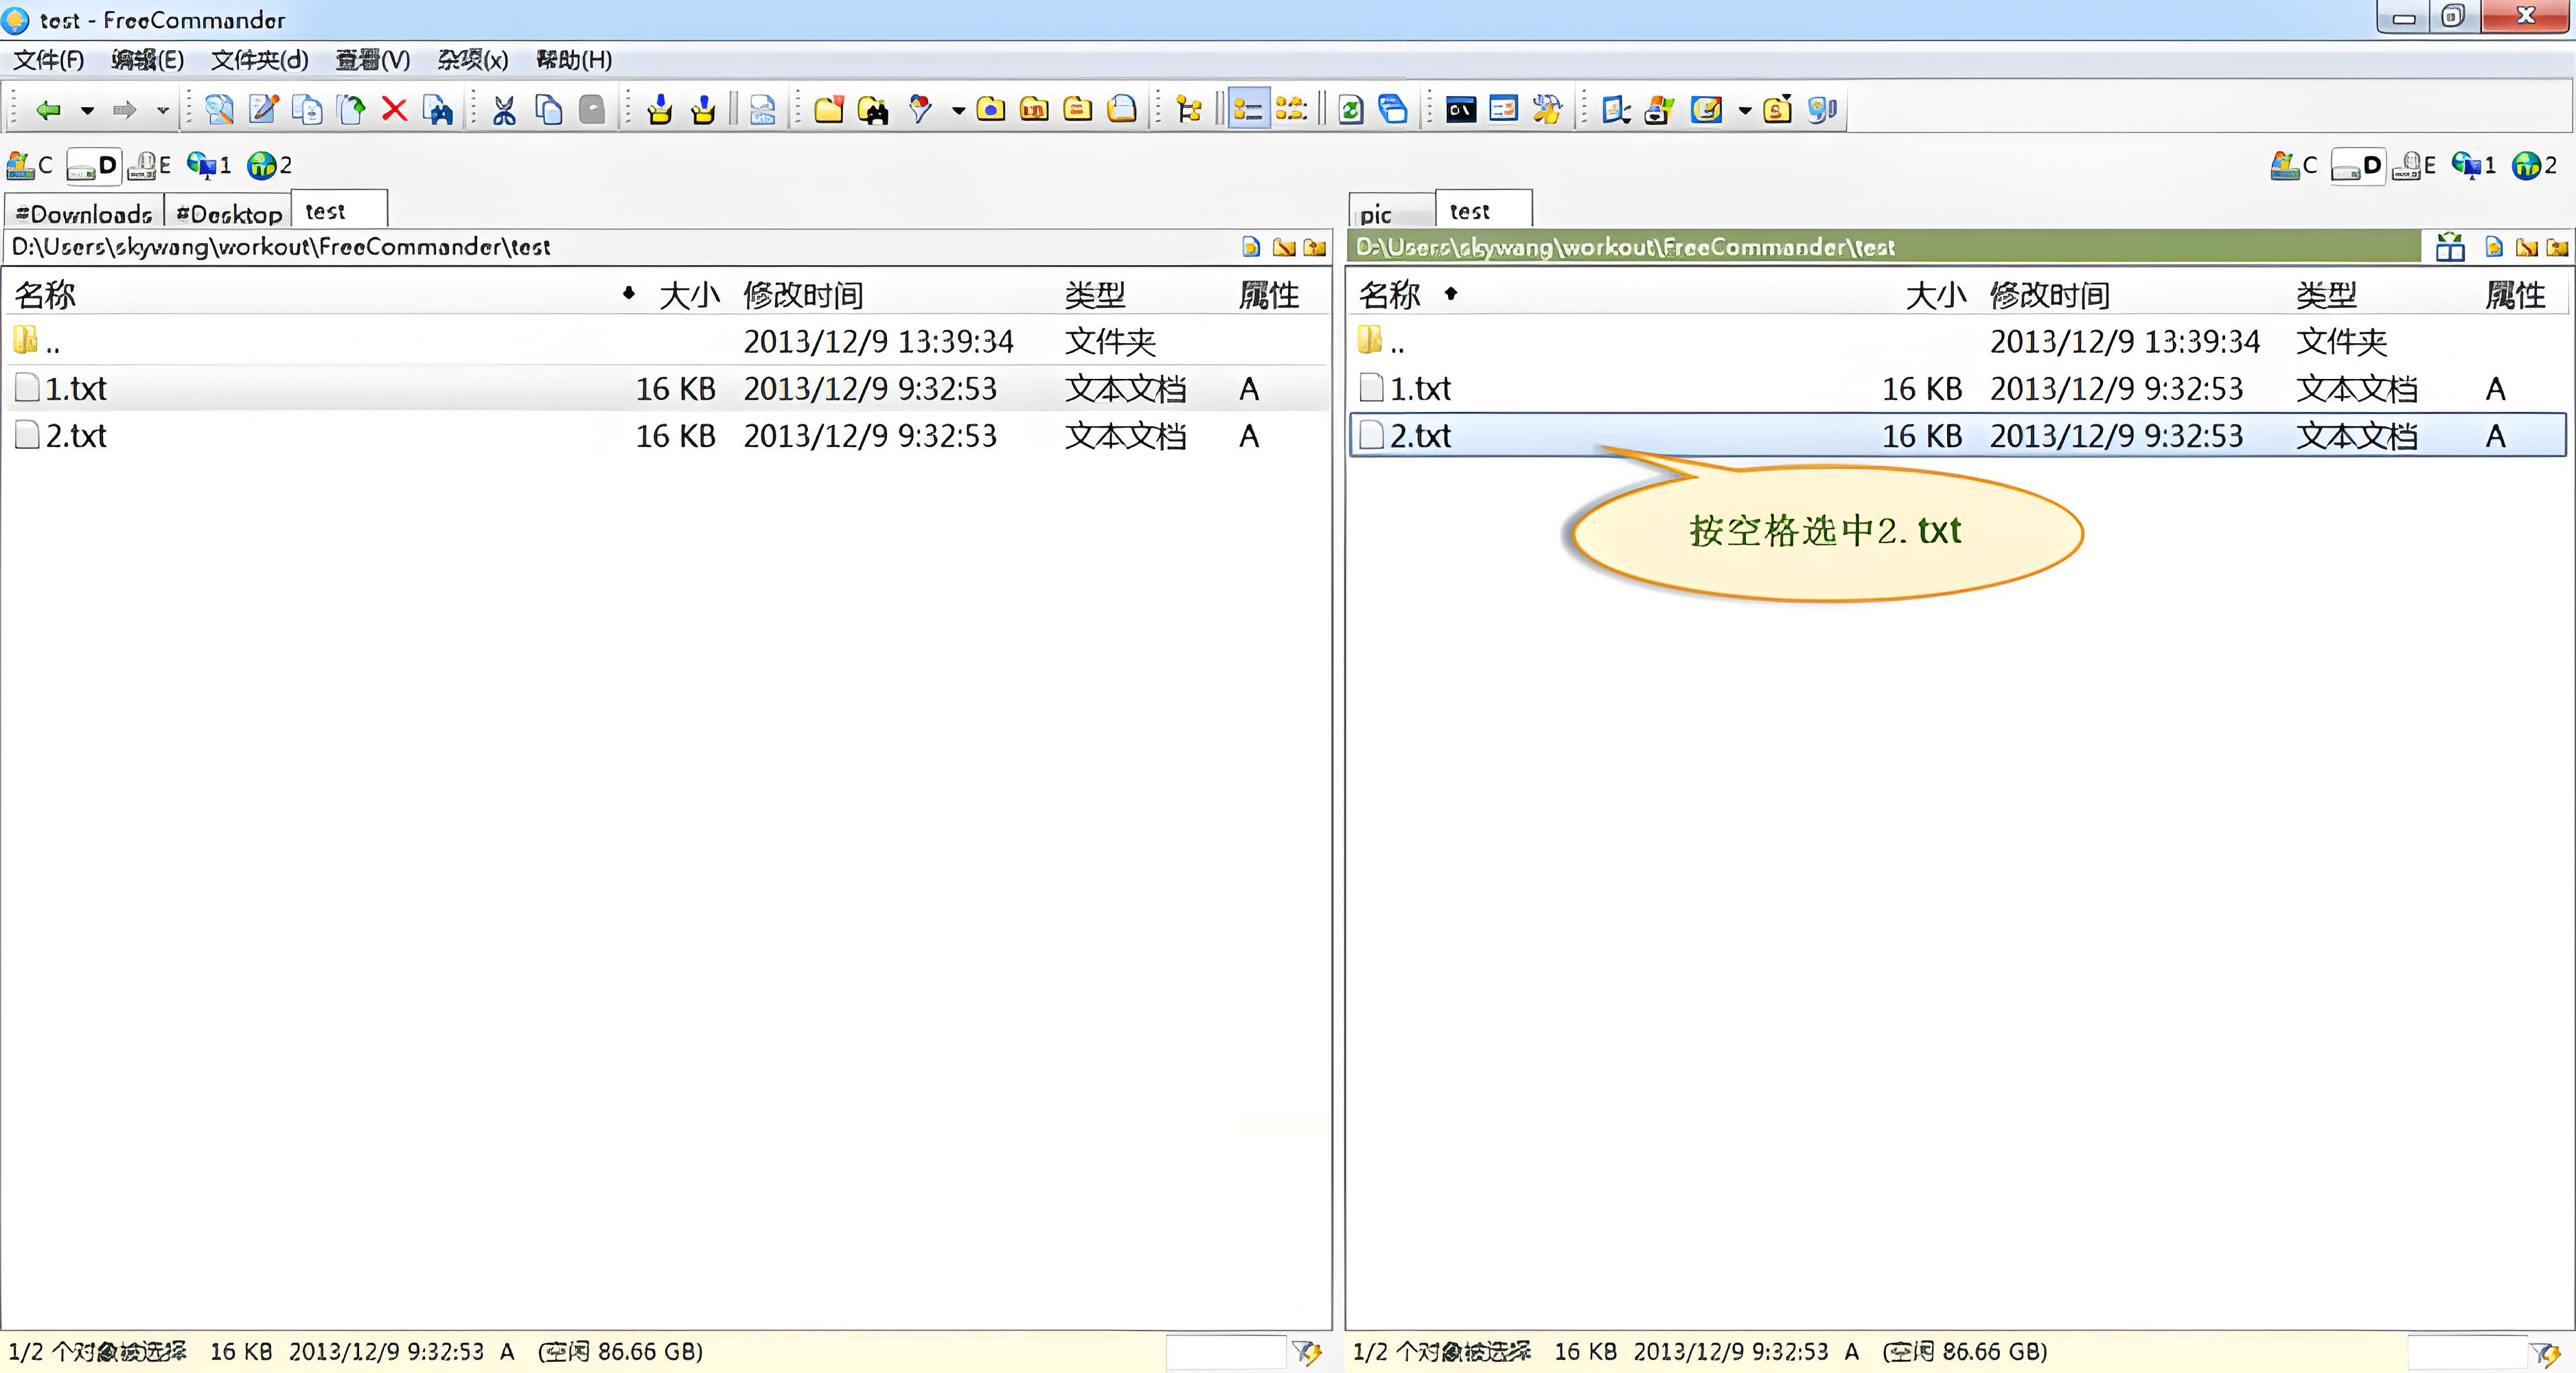Click the green refresh icon in toolbar
This screenshot has width=2576, height=1373.
(1350, 109)
